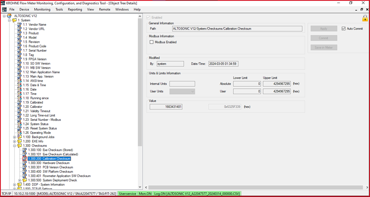Click the icon beside 1.26 Operating Mode
This screenshot has height=197, width=370.
tap(19, 132)
